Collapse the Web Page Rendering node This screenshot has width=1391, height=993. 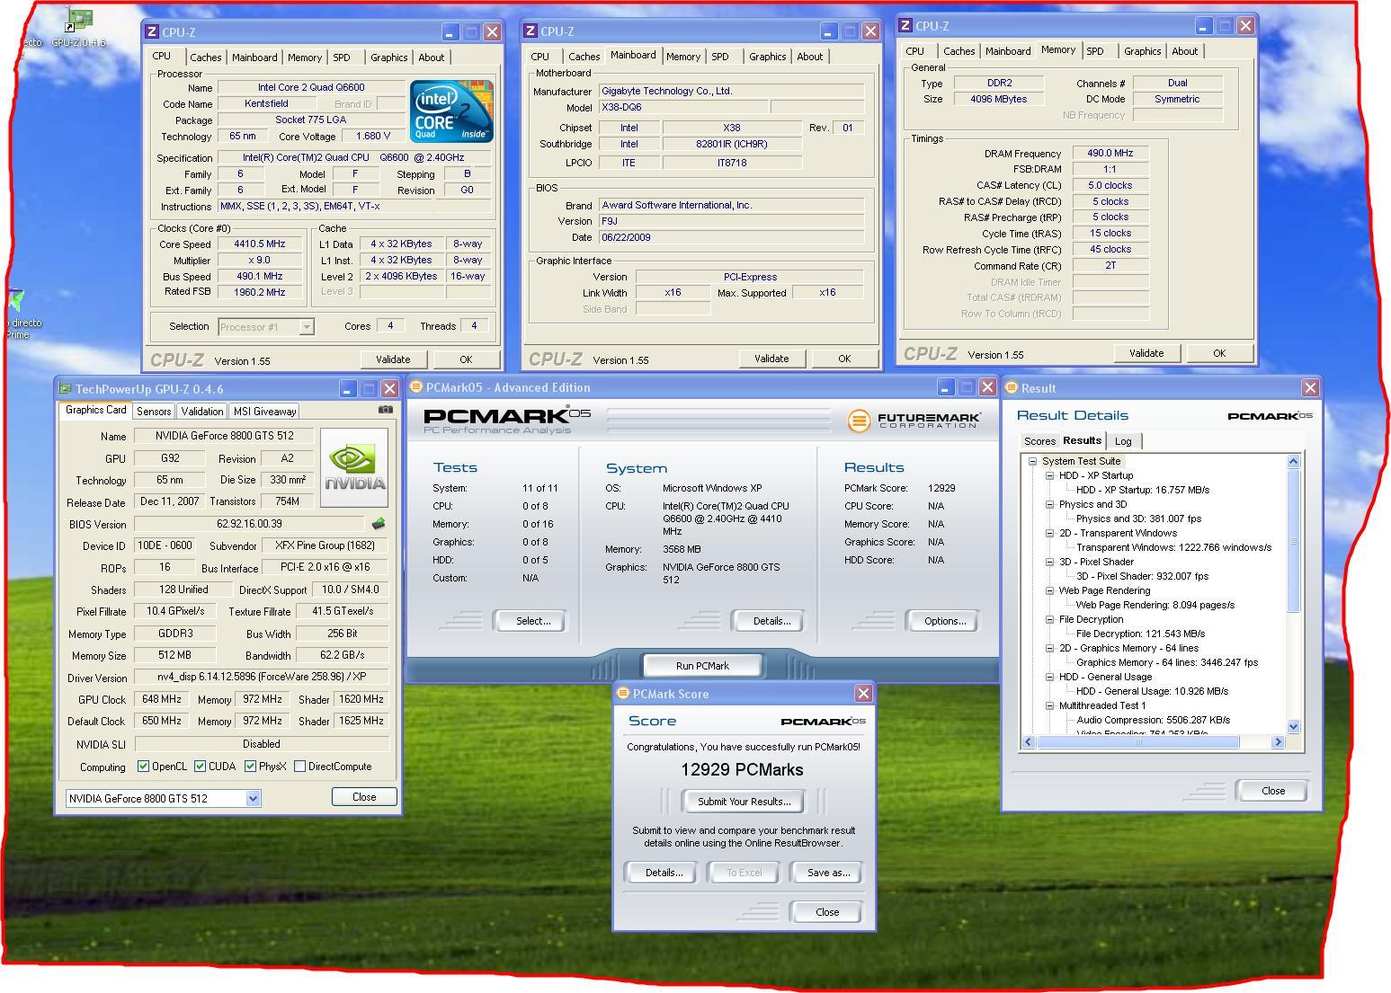tap(1049, 590)
